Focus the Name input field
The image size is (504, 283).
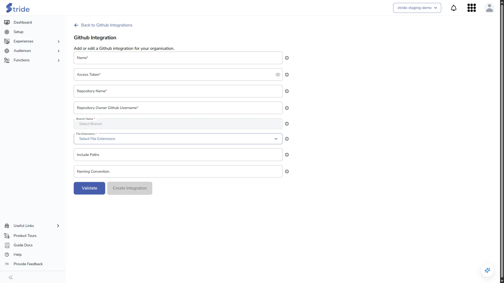pyautogui.click(x=178, y=58)
